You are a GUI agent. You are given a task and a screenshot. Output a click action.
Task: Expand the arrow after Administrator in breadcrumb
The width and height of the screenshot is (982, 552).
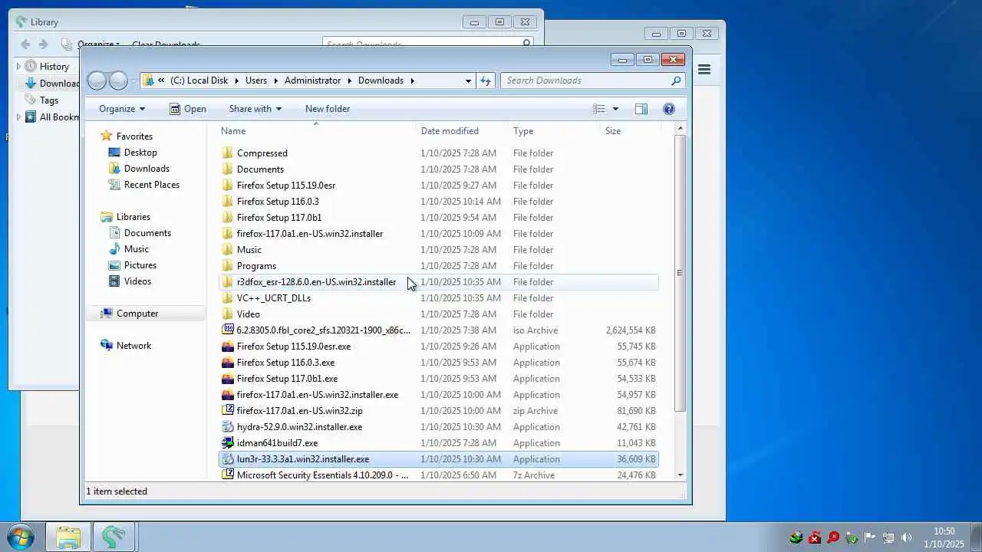[349, 80]
